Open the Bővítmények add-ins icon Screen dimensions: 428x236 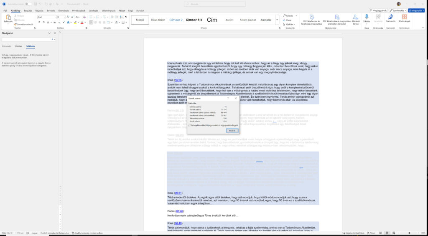point(404,18)
